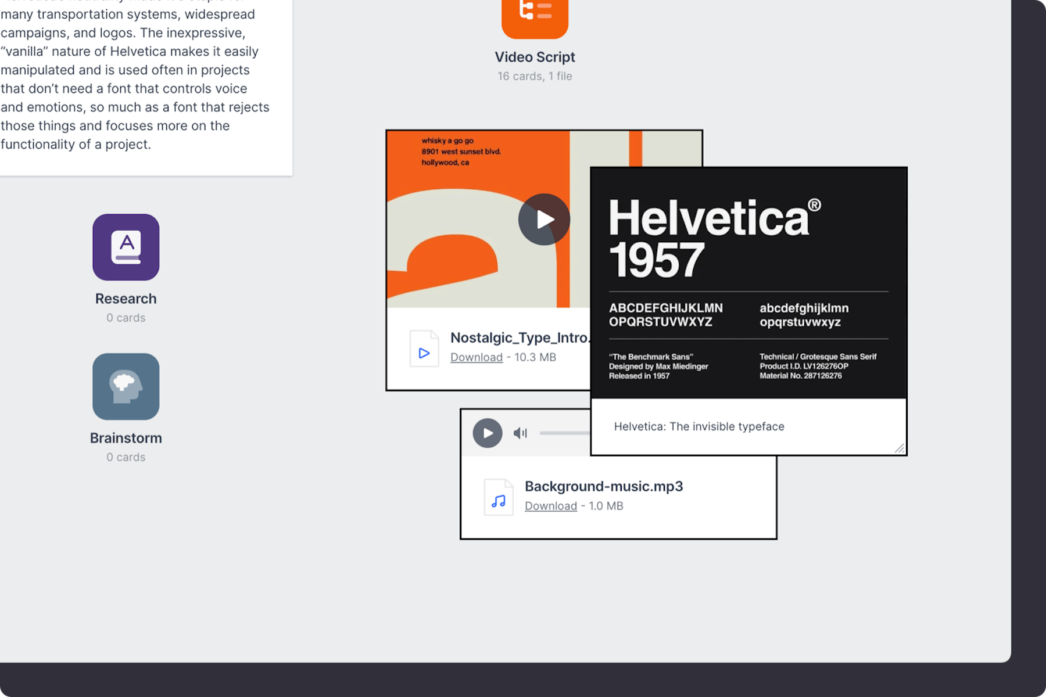Click the 'Research' board title
Screen dimensions: 1046x697
126,299
